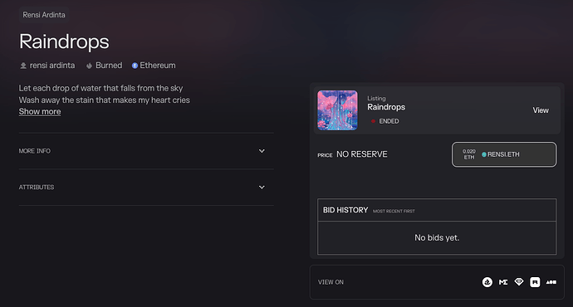This screenshot has height=307, width=573.
Task: Open the Rarible square icon
Action: pyautogui.click(x=535, y=282)
